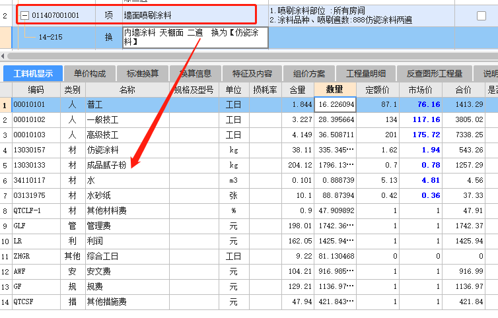Click the quantity cell 16.226094
Viewport: 498px width, 318px height.
[335, 105]
